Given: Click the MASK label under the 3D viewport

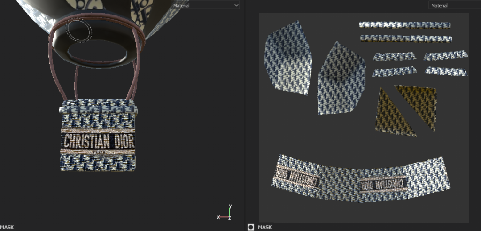Looking at the screenshot, I should [x=7, y=227].
